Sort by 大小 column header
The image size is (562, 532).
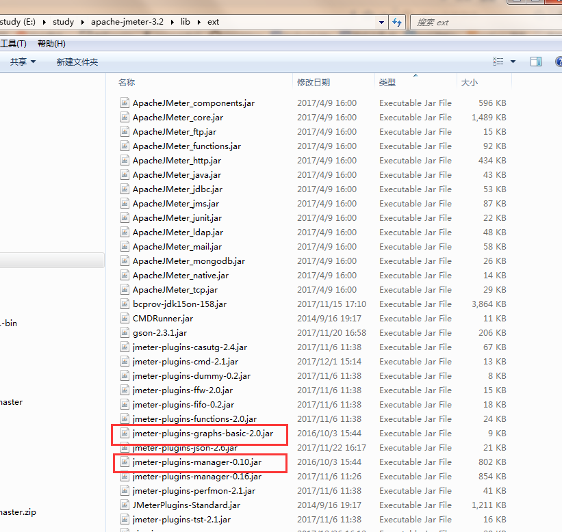[469, 82]
